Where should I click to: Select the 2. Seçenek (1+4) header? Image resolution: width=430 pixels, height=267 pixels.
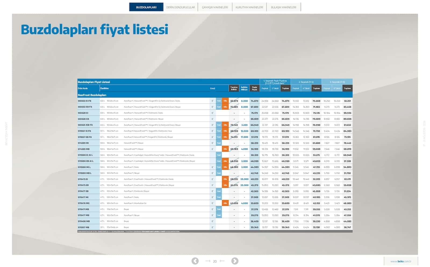(x=306, y=82)
